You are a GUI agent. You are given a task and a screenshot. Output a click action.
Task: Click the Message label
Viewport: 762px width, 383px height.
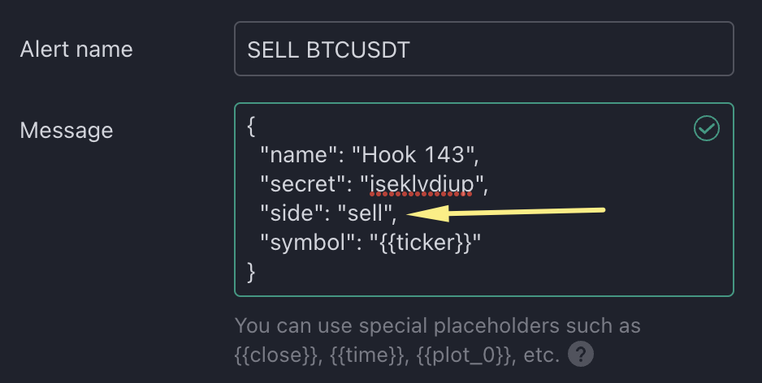(66, 130)
